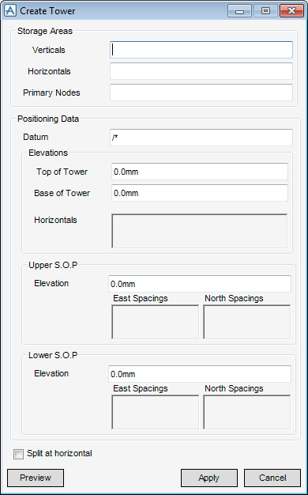Click the Storage Areas group label

click(x=45, y=31)
